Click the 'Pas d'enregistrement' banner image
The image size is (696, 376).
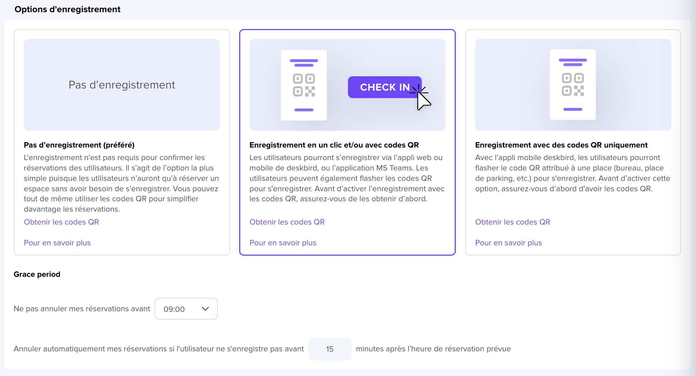click(122, 85)
